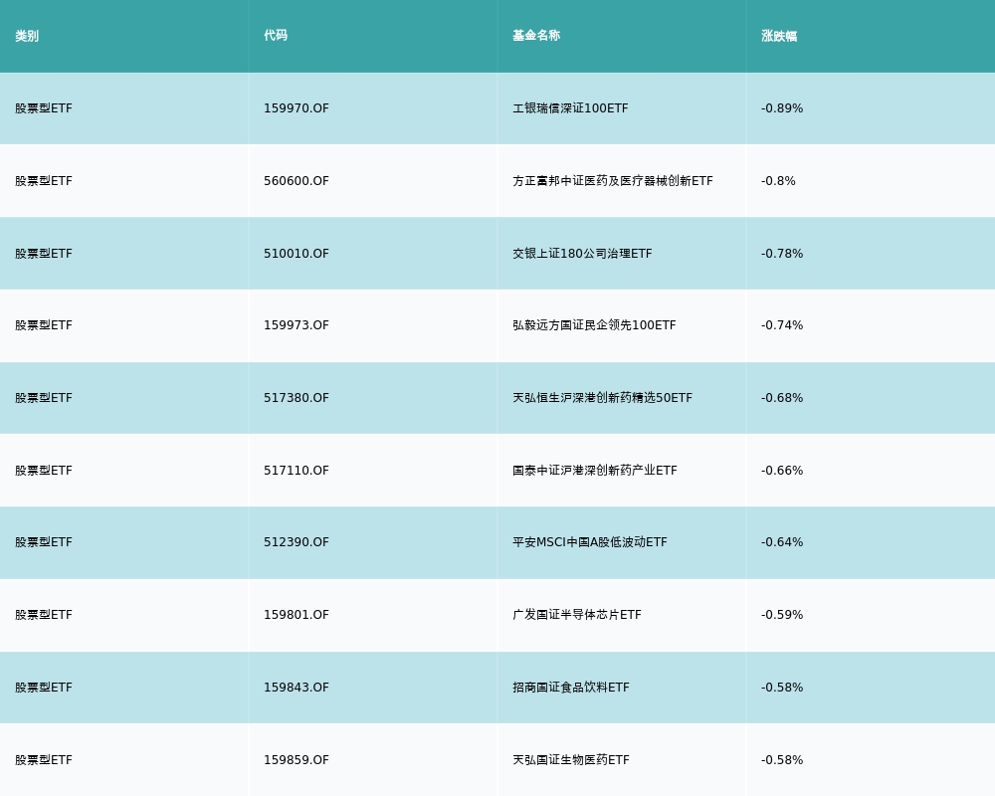This screenshot has width=995, height=796.
Task: Click the -0.66% change value
Action: [x=782, y=471]
